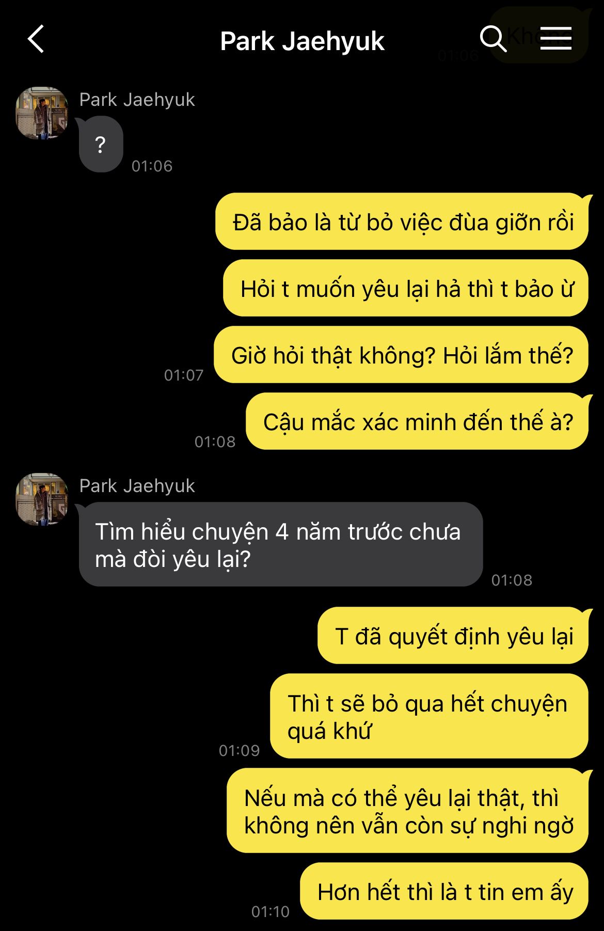Tap the 01:07 timestamp label
Viewport: 604px width, 931px height.
tap(184, 375)
